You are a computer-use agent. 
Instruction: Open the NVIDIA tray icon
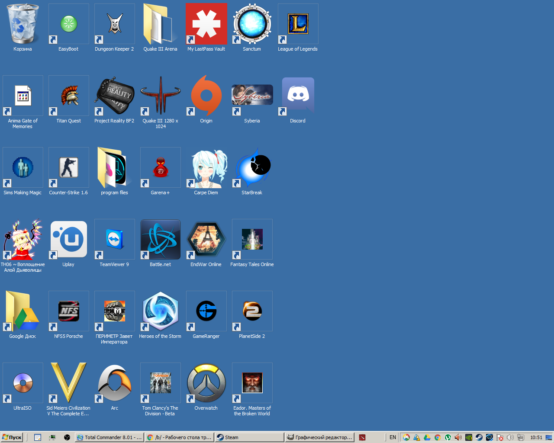(469, 437)
